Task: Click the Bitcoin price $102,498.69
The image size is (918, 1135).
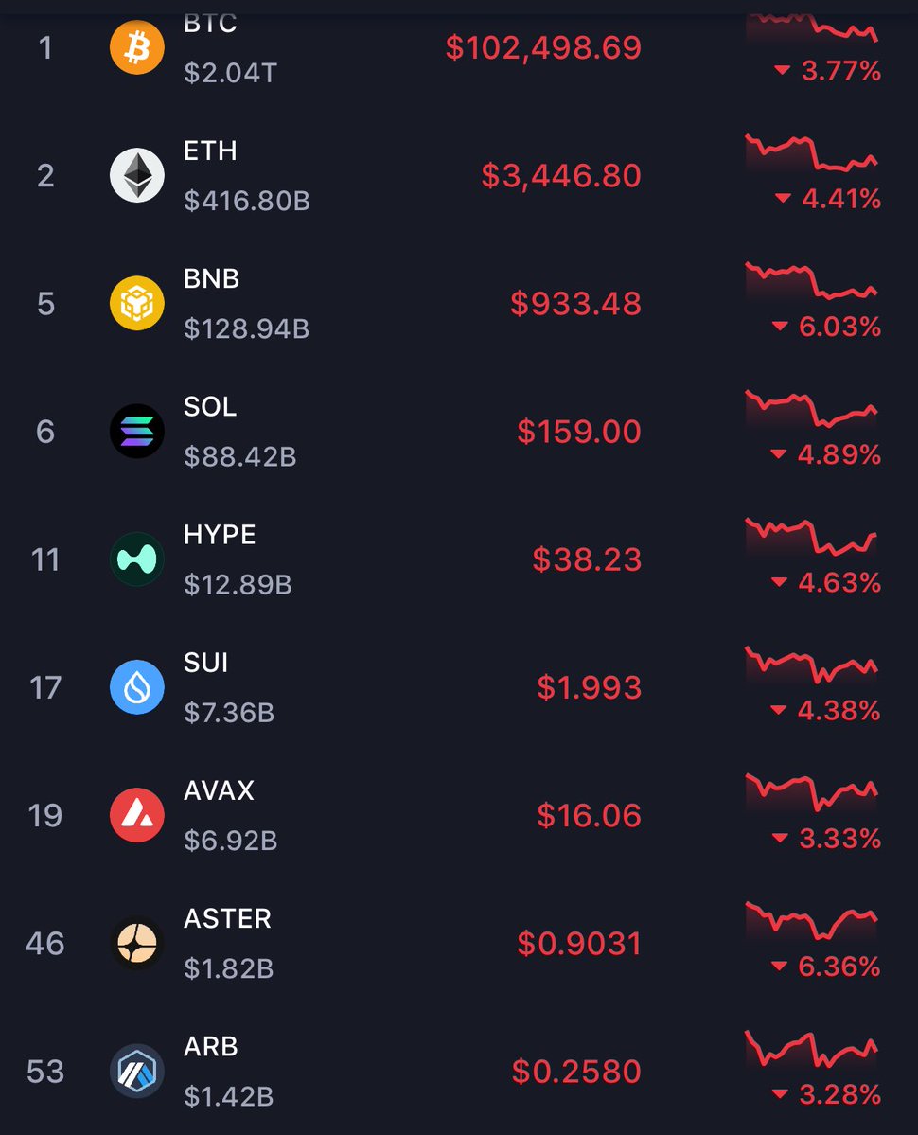Action: click(543, 48)
